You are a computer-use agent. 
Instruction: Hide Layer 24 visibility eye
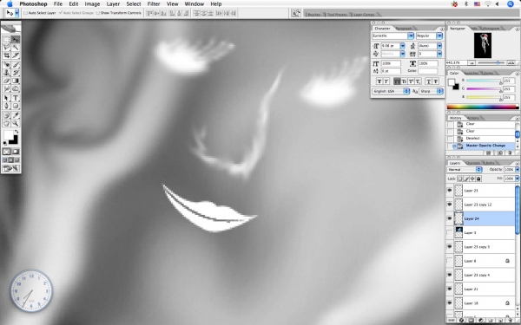coord(450,218)
